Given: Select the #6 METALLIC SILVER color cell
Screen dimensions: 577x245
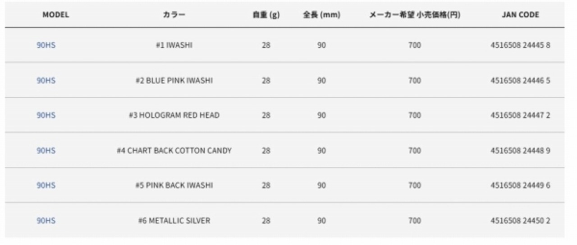Looking at the screenshot, I should [174, 221].
